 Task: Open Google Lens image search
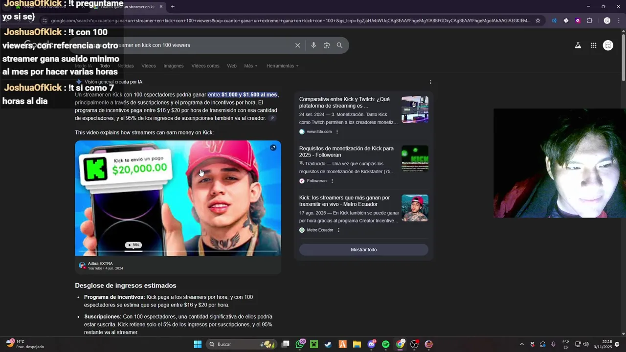tap(326, 45)
